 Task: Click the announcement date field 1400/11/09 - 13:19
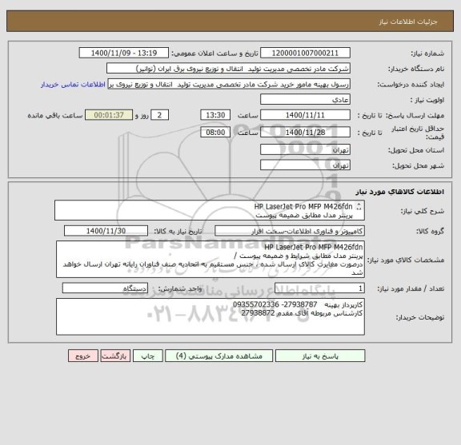click(x=124, y=53)
